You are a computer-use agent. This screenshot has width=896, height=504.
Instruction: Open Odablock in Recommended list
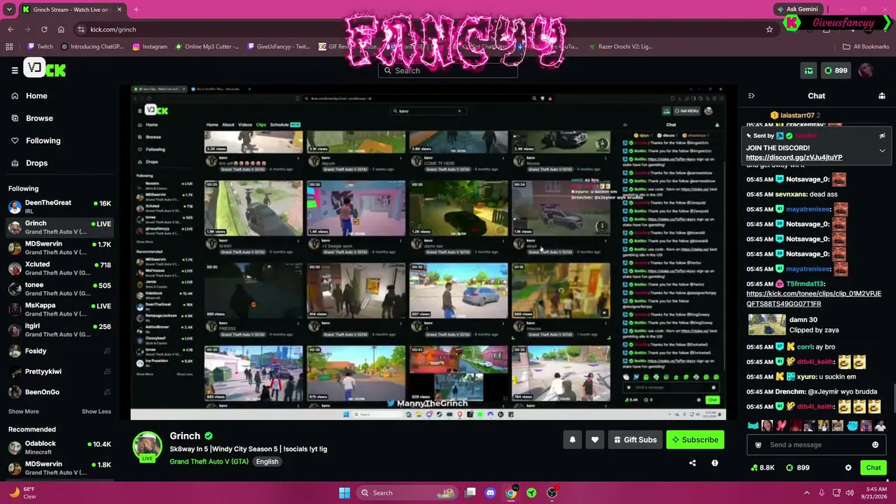[59, 447]
